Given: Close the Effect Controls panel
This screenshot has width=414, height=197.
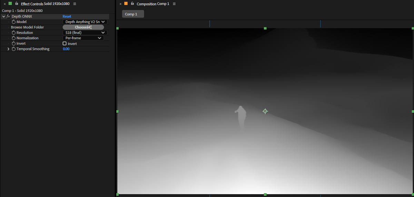Looking at the screenshot, I should (x=4, y=4).
